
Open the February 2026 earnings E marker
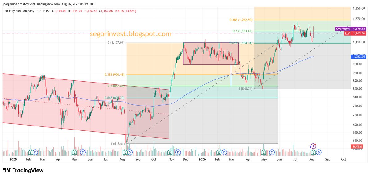(x=219, y=152)
